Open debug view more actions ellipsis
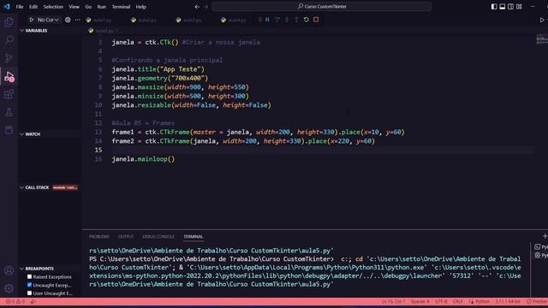 [78, 20]
